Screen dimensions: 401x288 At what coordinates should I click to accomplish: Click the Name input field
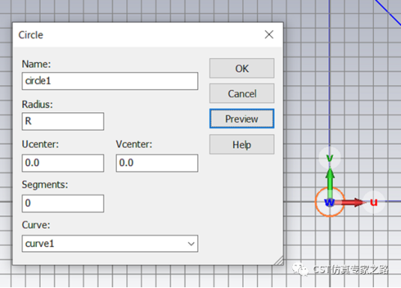pyautogui.click(x=110, y=81)
